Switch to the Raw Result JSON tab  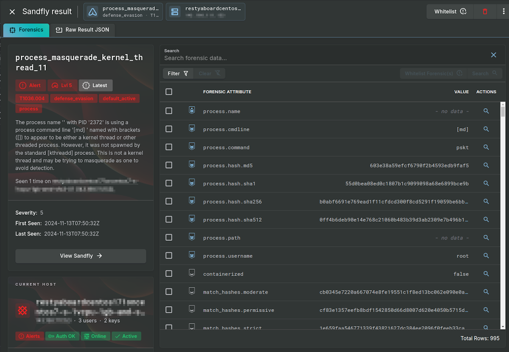(83, 30)
